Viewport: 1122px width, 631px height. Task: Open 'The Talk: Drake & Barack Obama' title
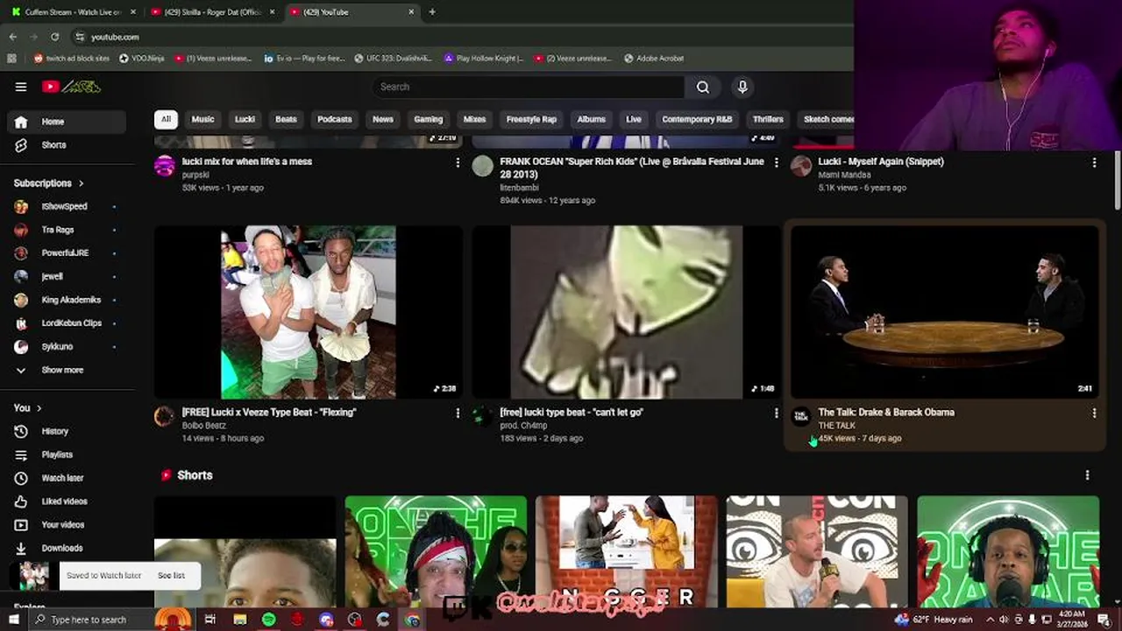click(x=886, y=412)
